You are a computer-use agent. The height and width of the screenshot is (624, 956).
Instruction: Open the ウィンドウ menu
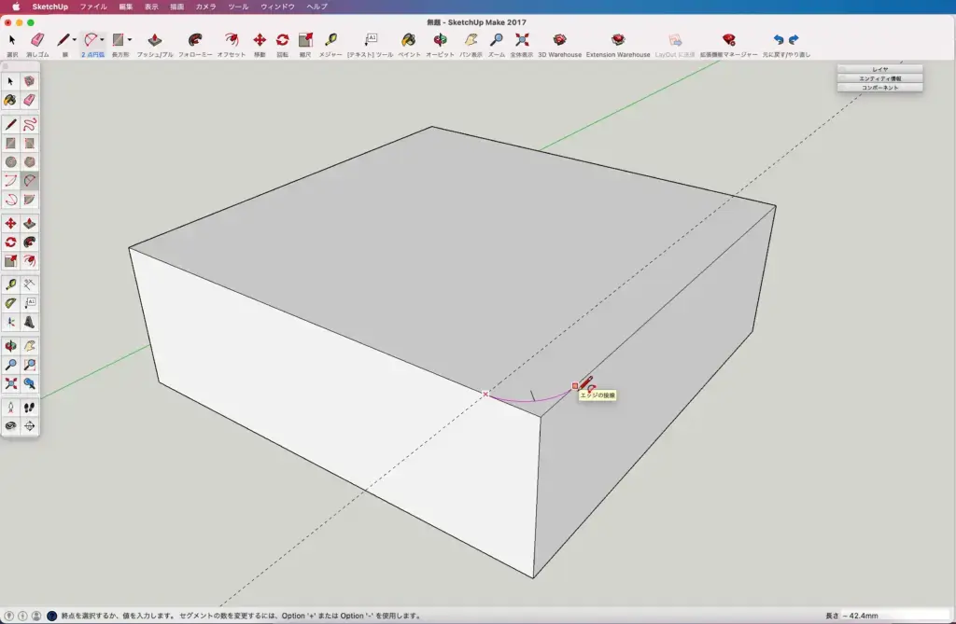(277, 7)
